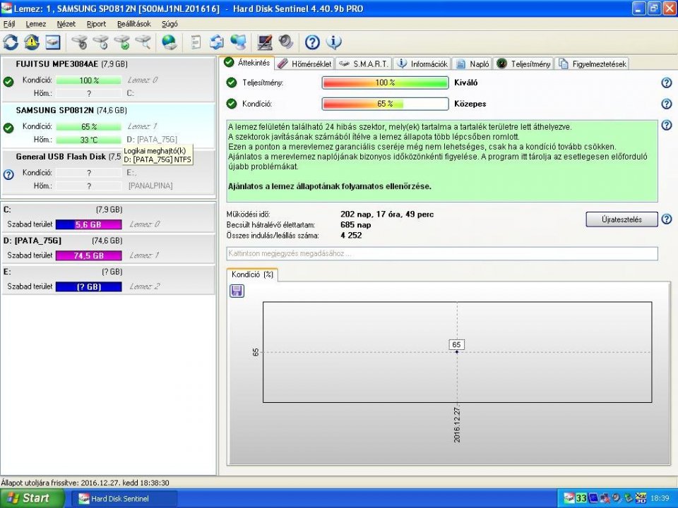The height and width of the screenshot is (508, 678).
Task: Click the SAMSUNG temperature 33 °C bar
Action: [89, 140]
